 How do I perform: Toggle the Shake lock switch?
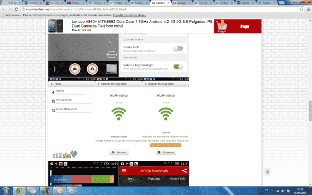click(178, 49)
